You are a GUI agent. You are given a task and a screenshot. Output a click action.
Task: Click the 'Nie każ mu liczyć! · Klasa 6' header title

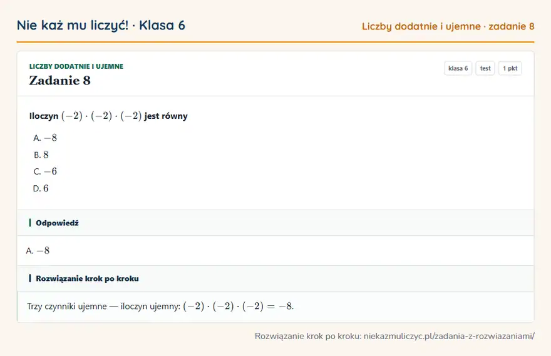[x=101, y=25]
